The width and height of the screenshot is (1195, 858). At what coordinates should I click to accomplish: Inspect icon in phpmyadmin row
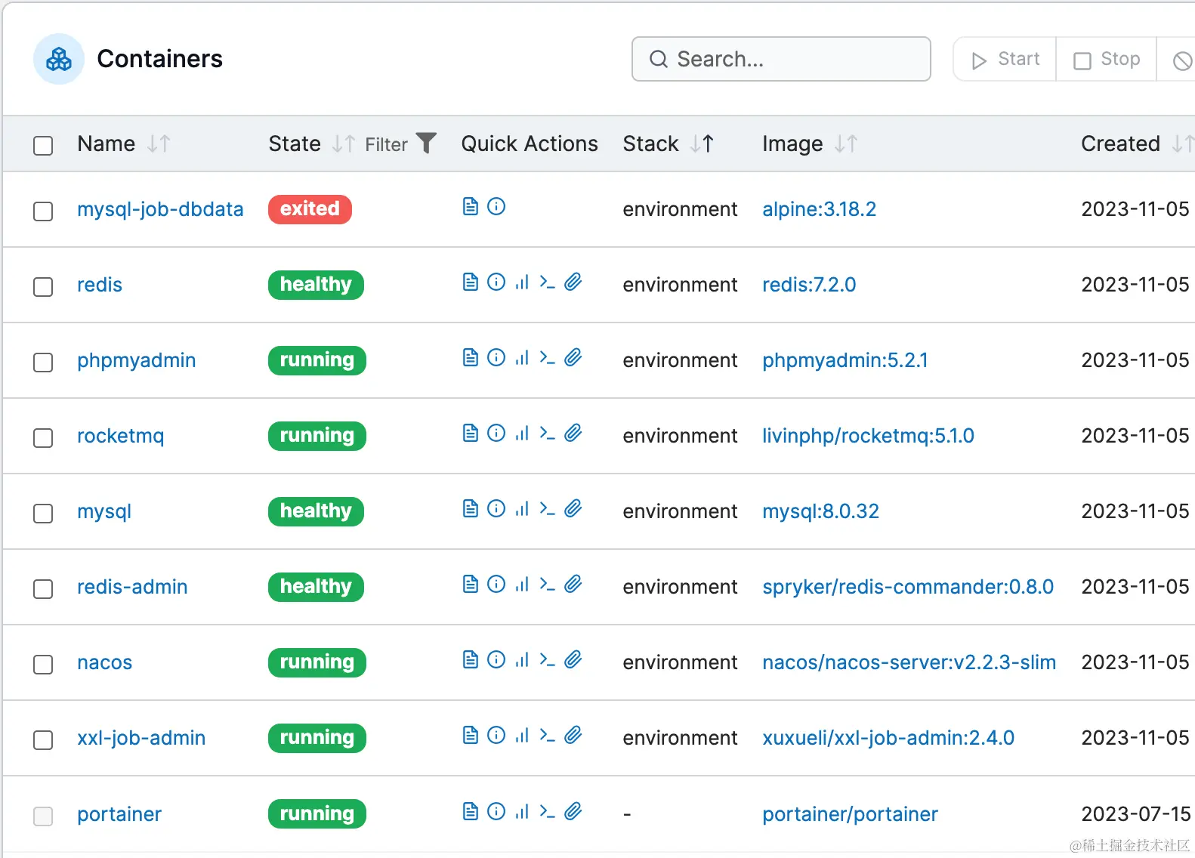click(x=496, y=357)
